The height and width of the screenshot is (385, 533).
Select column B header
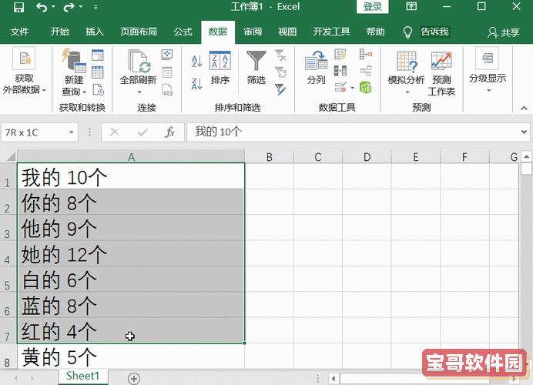pyautogui.click(x=269, y=156)
